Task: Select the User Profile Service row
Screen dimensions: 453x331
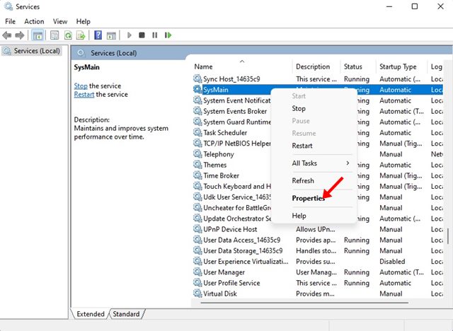Action: tap(317, 283)
